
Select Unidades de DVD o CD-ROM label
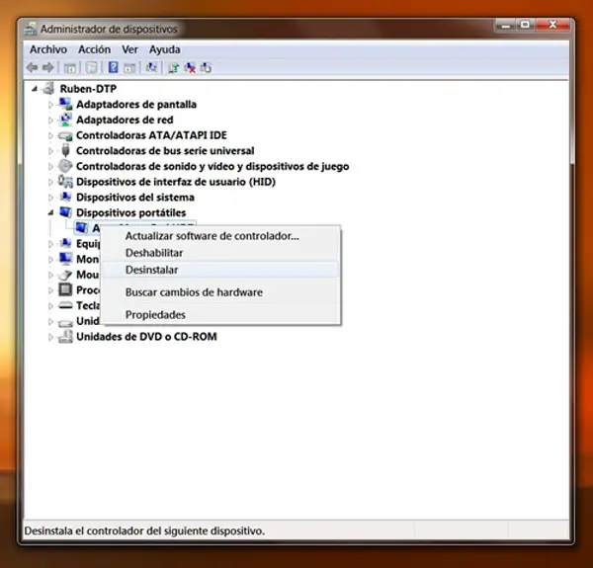click(x=146, y=337)
